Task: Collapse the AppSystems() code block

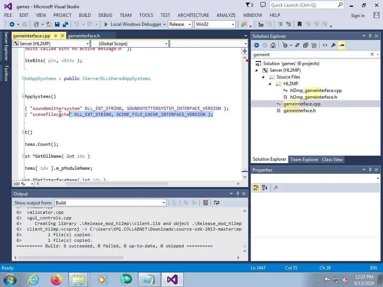Action: pos(24,96)
